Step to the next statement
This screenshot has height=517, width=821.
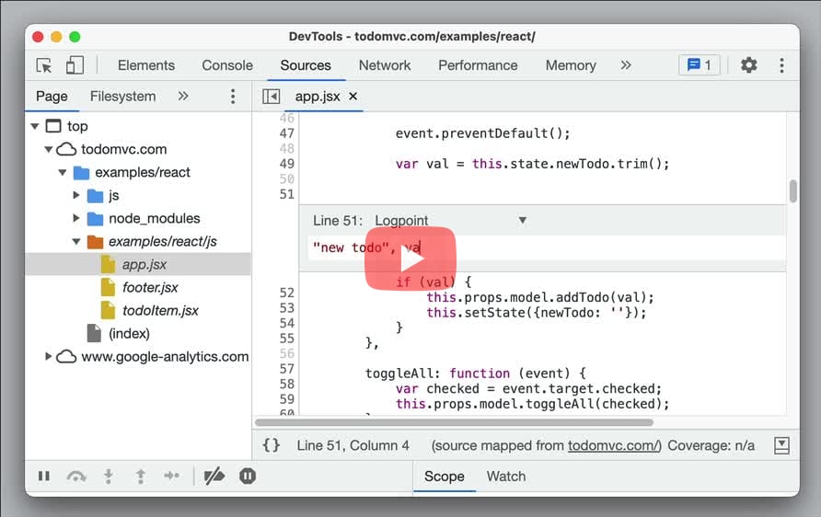tap(172, 476)
